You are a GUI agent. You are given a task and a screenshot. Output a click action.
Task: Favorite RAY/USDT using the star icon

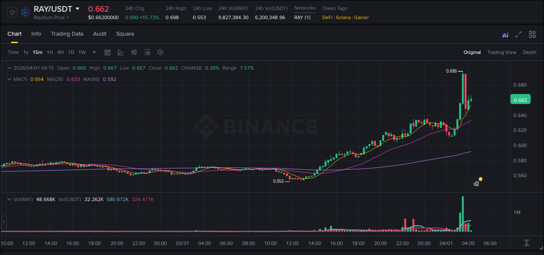click(12, 12)
